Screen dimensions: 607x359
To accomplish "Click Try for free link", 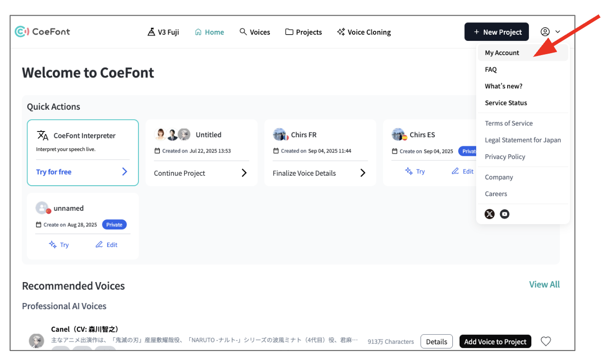I will click(54, 172).
